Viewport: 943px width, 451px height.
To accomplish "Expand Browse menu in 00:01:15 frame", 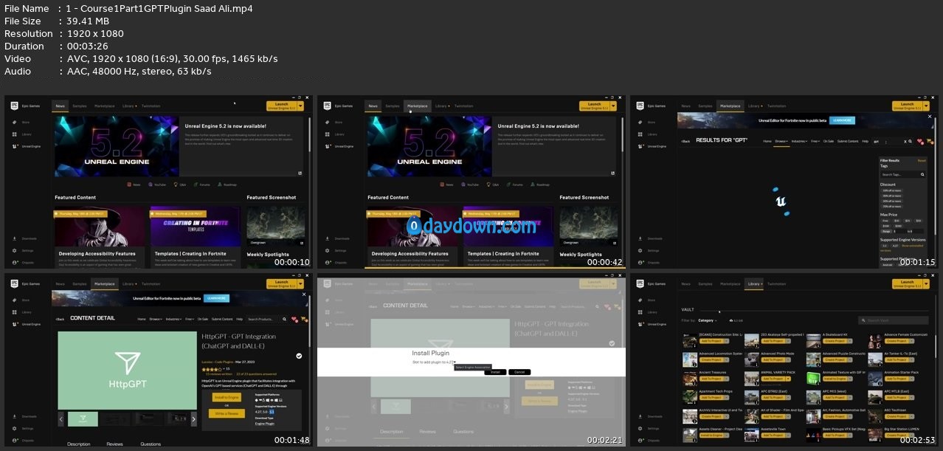I will (x=781, y=141).
